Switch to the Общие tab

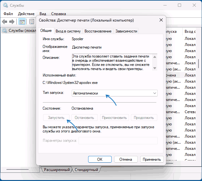coord(46,31)
